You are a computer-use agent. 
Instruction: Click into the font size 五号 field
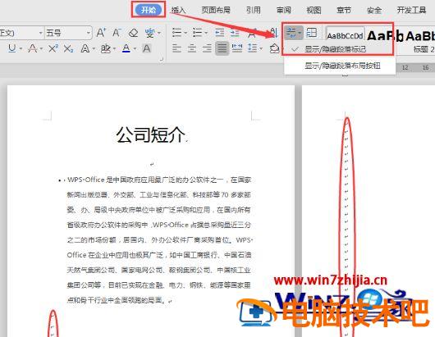(x=65, y=33)
